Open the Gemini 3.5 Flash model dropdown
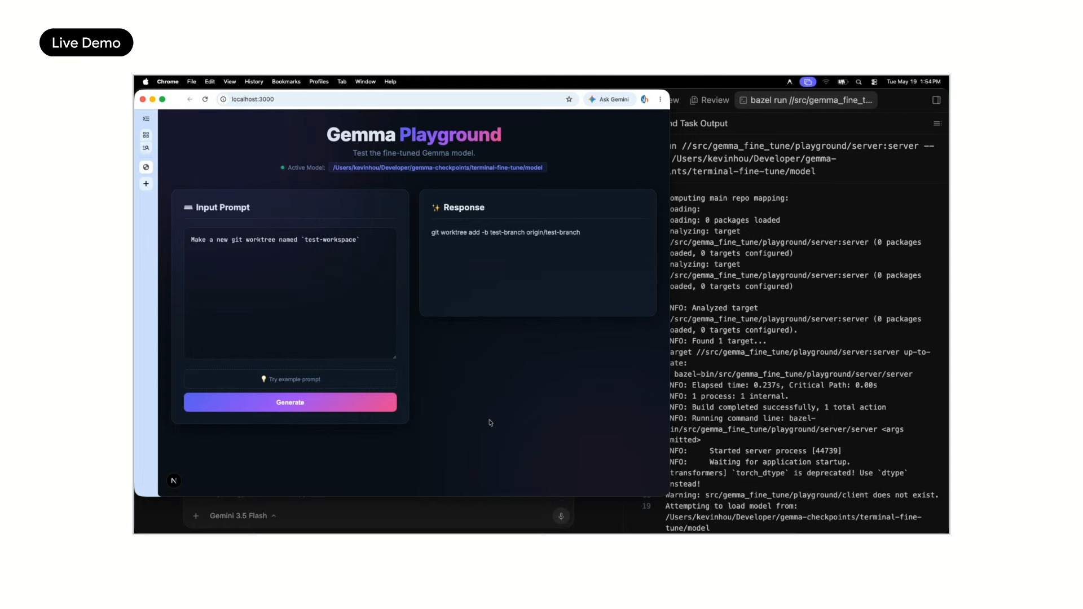This screenshot has height=609, width=1083. click(243, 516)
